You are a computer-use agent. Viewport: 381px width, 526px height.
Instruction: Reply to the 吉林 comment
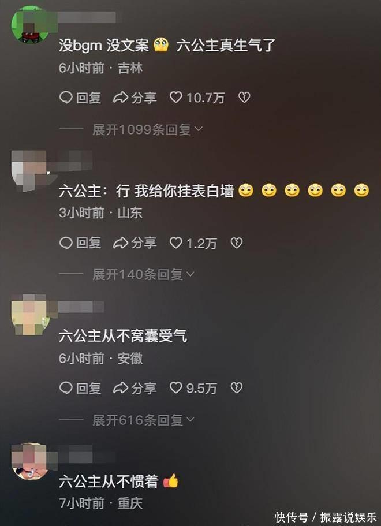click(80, 98)
